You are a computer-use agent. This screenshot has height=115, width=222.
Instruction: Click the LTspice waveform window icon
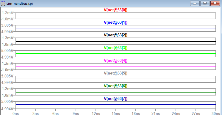[x=3, y=3]
